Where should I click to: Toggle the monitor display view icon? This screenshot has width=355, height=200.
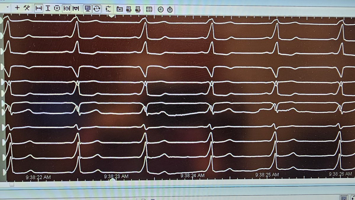pyautogui.click(x=88, y=9)
